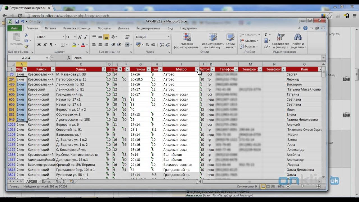Switch to the Вставка ribbon tab
Viewport: 359px width, 202px height.
tap(50, 28)
